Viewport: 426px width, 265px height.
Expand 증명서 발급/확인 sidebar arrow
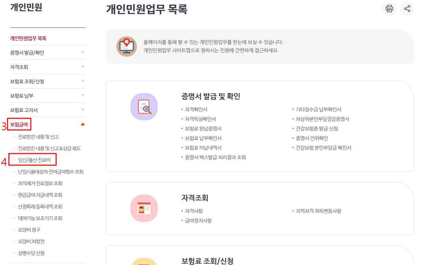pyautogui.click(x=82, y=53)
